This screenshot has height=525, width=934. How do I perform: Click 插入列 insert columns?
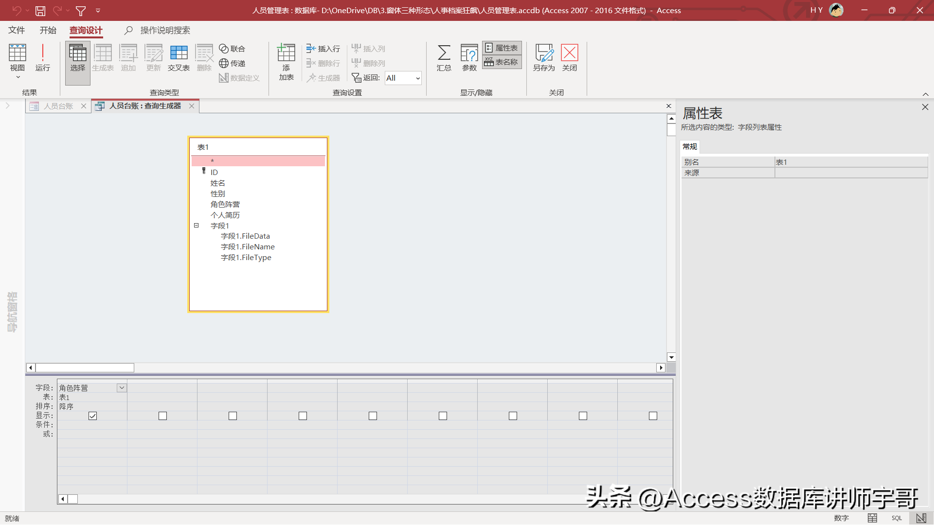pyautogui.click(x=368, y=49)
